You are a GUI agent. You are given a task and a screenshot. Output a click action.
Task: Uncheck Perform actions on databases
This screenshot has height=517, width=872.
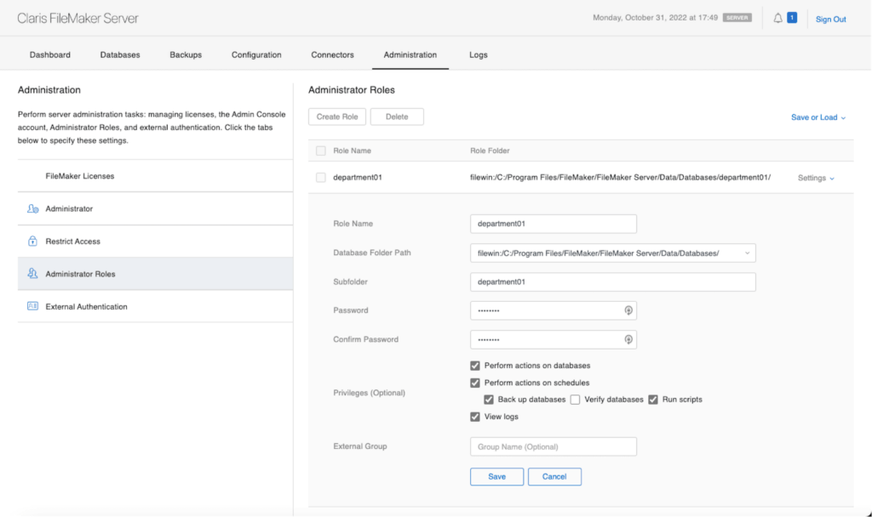click(x=475, y=366)
